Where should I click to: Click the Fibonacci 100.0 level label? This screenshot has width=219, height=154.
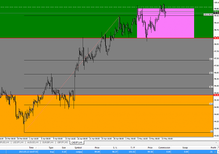coord(208,14)
